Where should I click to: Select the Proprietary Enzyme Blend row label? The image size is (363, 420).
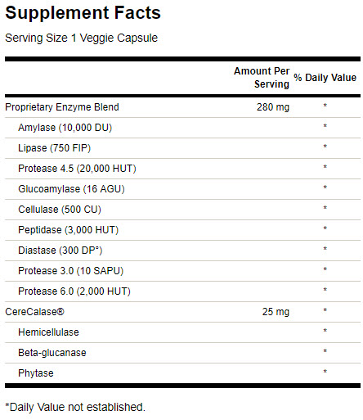[x=62, y=107]
